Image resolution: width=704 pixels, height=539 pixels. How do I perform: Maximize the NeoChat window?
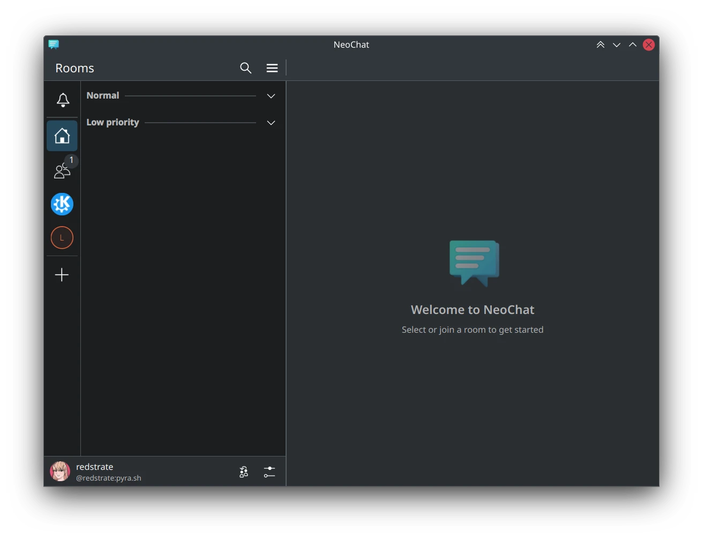coord(633,45)
